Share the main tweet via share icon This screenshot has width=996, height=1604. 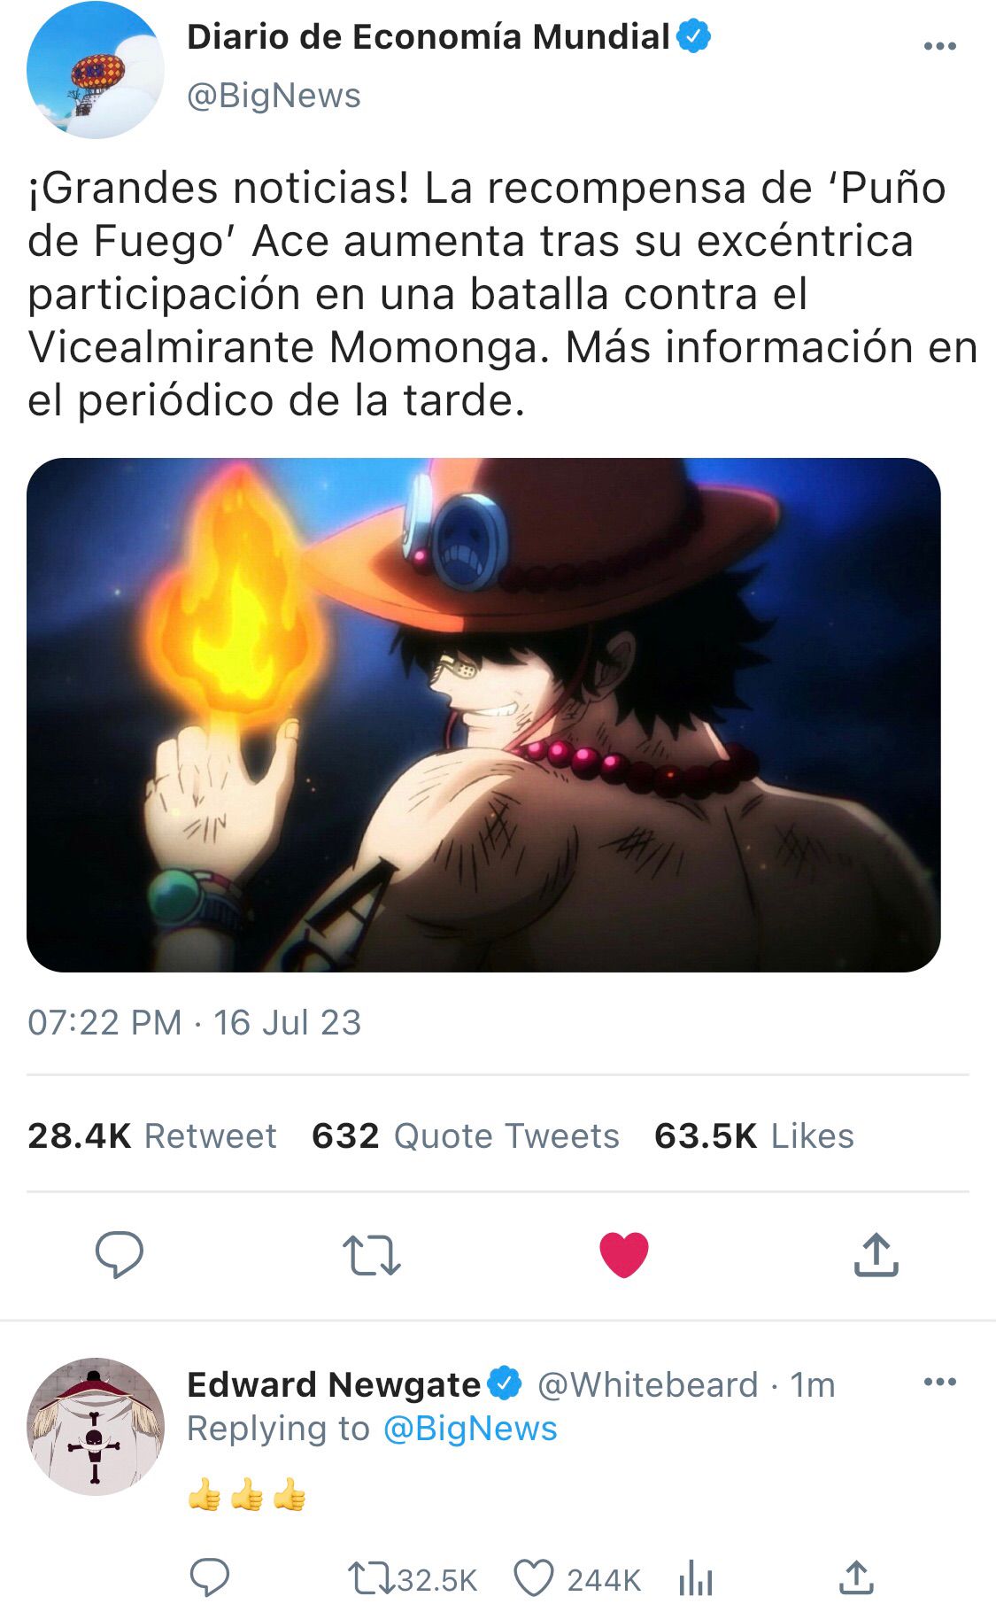point(876,1254)
